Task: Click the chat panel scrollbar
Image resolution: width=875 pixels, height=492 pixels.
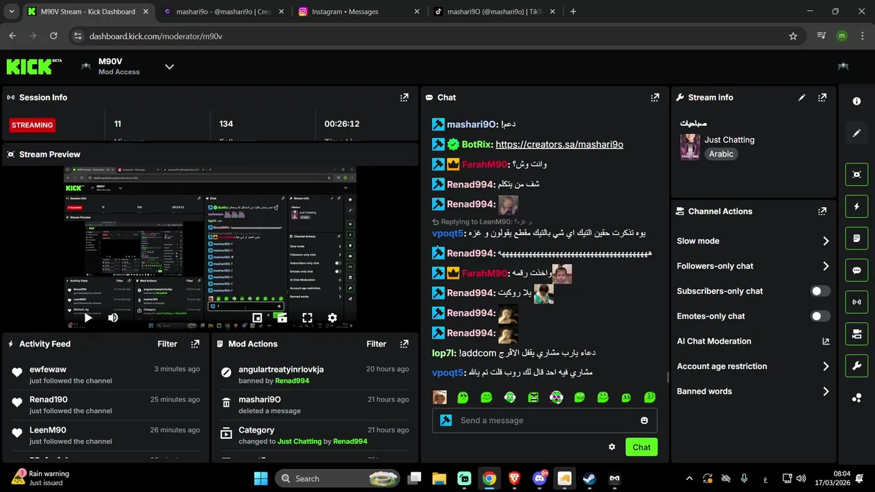Action: [668, 377]
